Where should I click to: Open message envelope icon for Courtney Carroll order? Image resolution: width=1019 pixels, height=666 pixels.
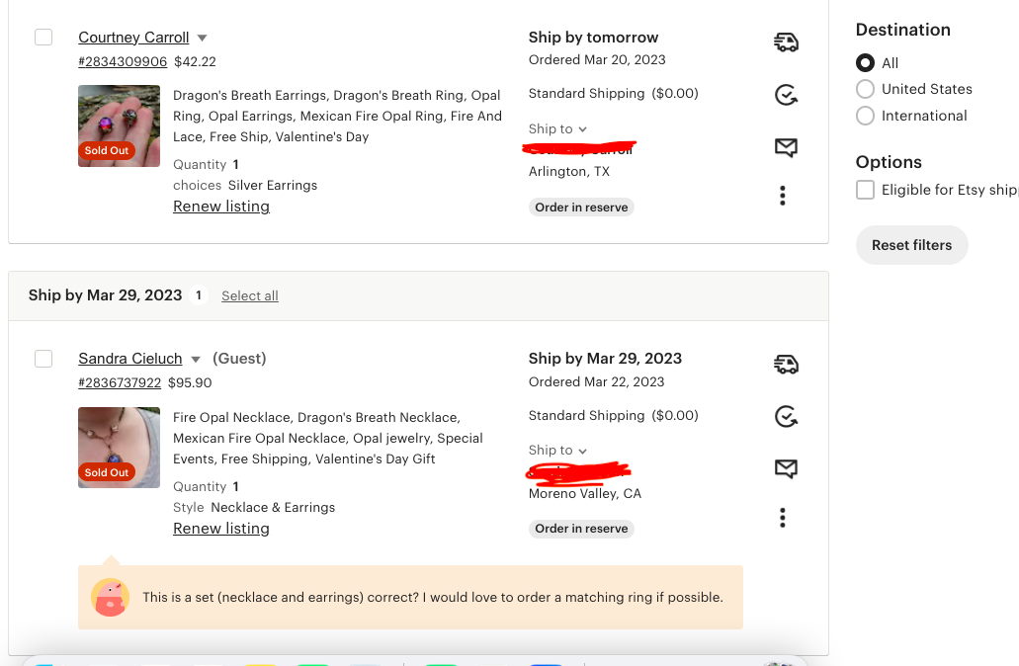[x=786, y=147]
